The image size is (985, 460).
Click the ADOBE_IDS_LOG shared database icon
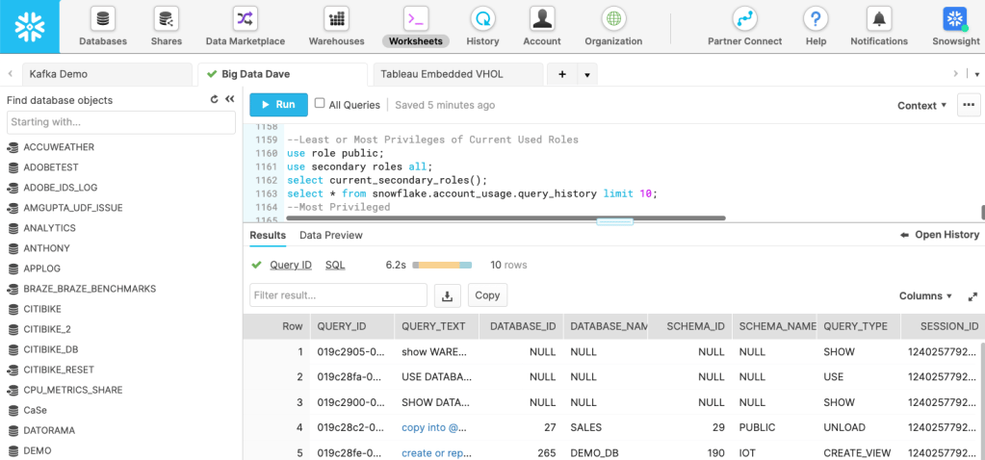pyautogui.click(x=12, y=188)
